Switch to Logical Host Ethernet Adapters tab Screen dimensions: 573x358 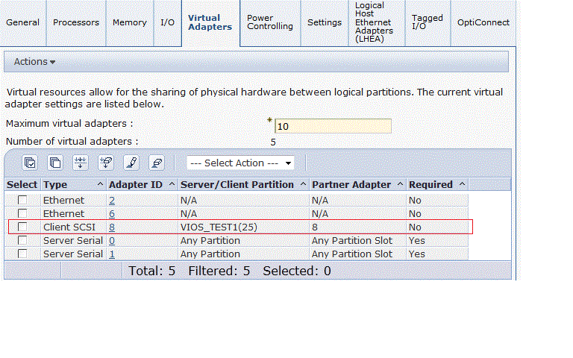tap(376, 22)
